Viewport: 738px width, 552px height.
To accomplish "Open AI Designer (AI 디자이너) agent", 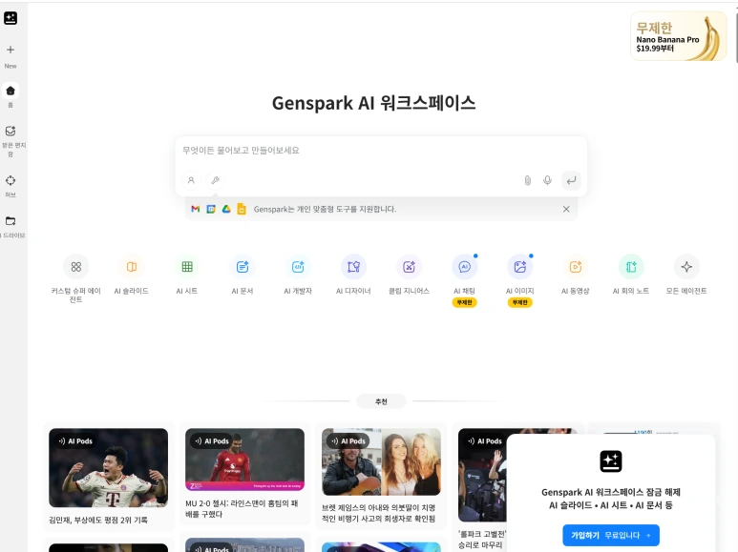I will click(353, 267).
